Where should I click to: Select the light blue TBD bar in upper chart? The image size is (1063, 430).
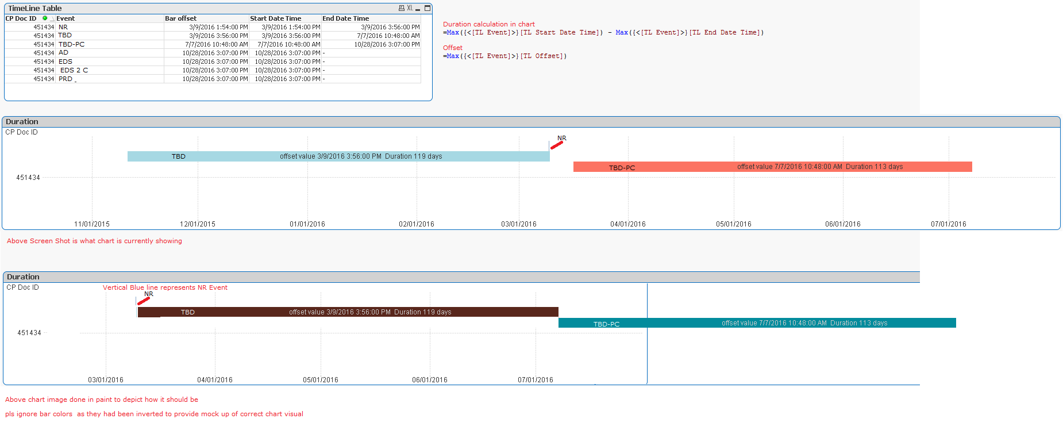point(338,156)
